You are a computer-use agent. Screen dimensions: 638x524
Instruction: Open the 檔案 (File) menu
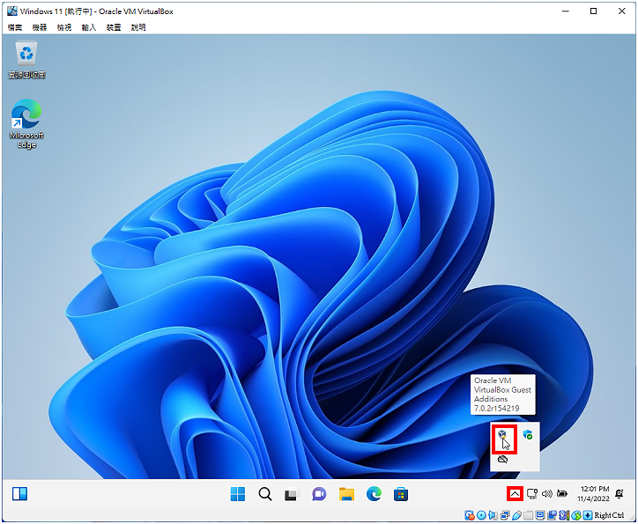(x=15, y=27)
